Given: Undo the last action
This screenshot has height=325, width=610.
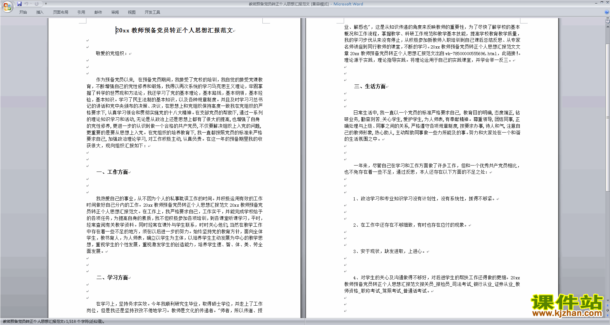Looking at the screenshot, I should (x=26, y=4).
